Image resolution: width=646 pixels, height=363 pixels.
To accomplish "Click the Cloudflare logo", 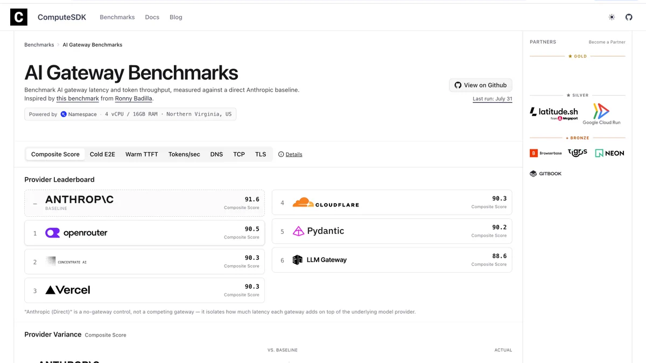I will coord(326,203).
